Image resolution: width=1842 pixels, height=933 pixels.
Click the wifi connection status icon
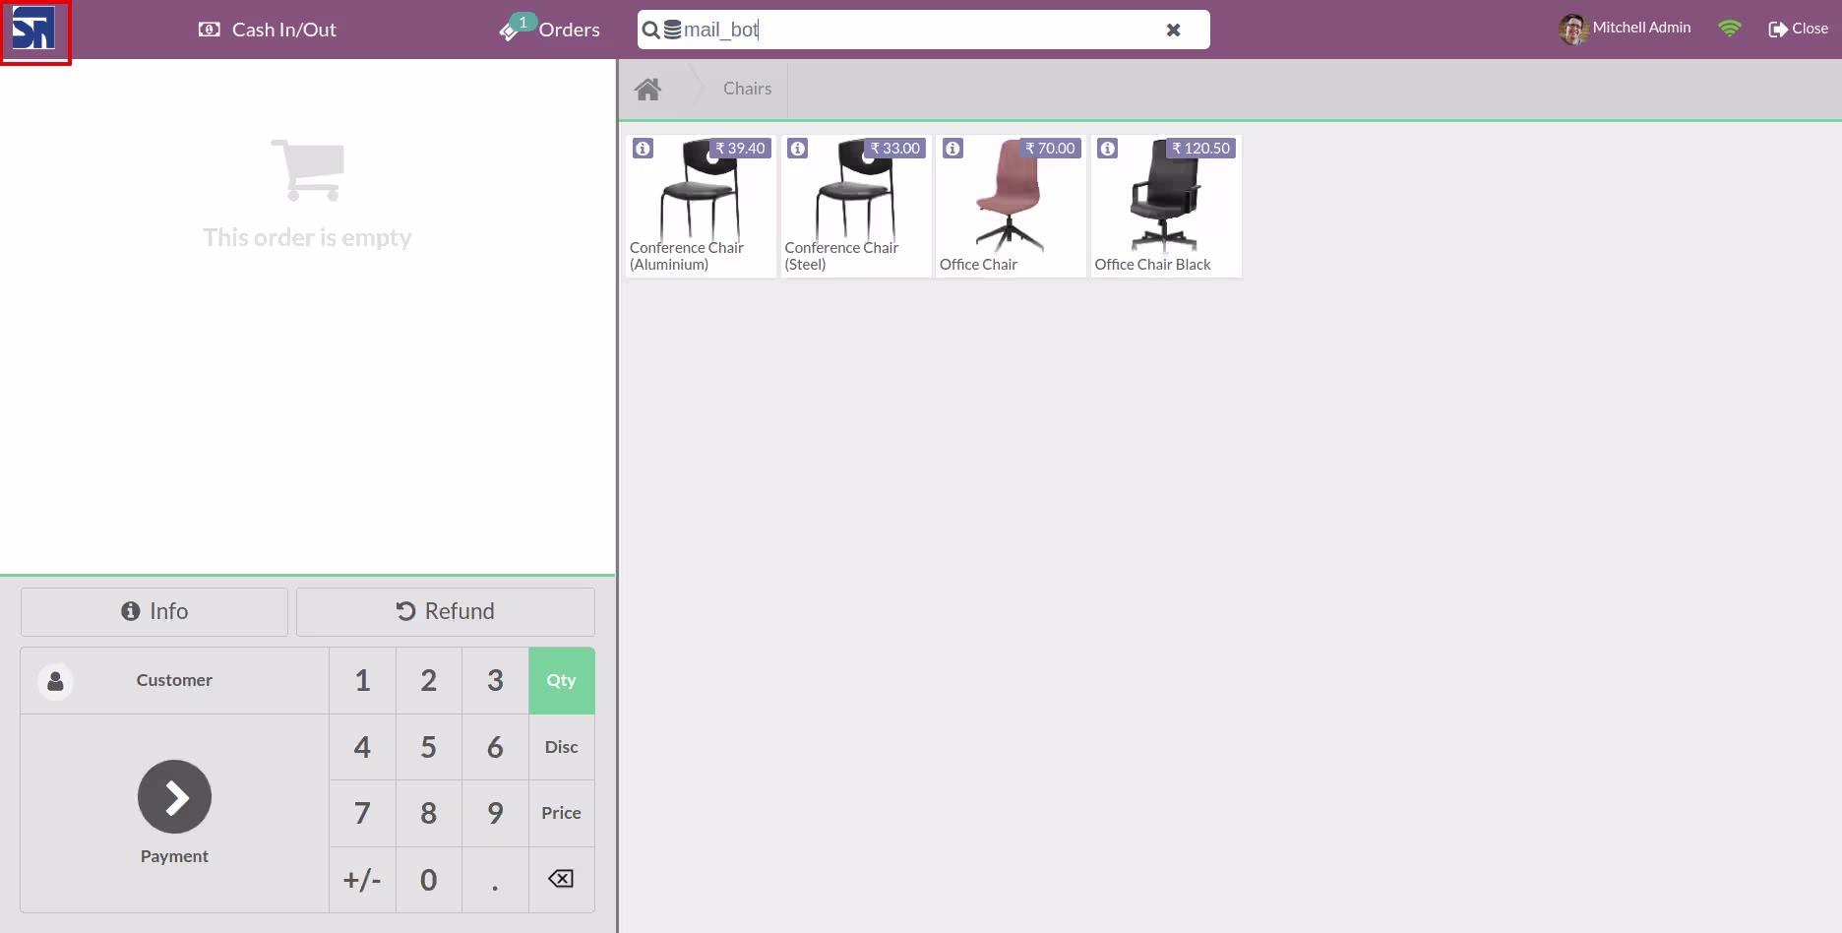1729,29
